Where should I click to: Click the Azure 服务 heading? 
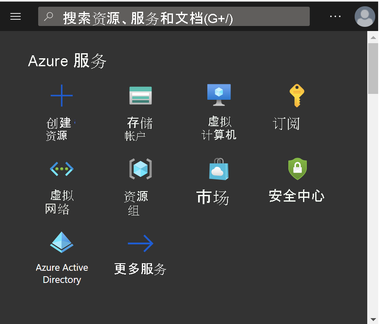pyautogui.click(x=67, y=61)
